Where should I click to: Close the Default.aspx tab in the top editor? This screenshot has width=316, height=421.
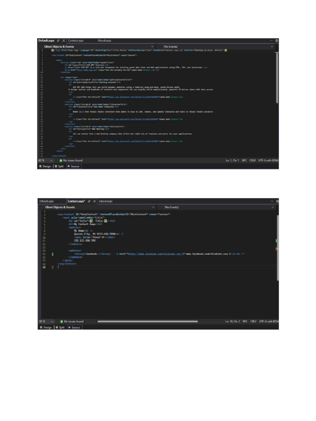point(64,41)
